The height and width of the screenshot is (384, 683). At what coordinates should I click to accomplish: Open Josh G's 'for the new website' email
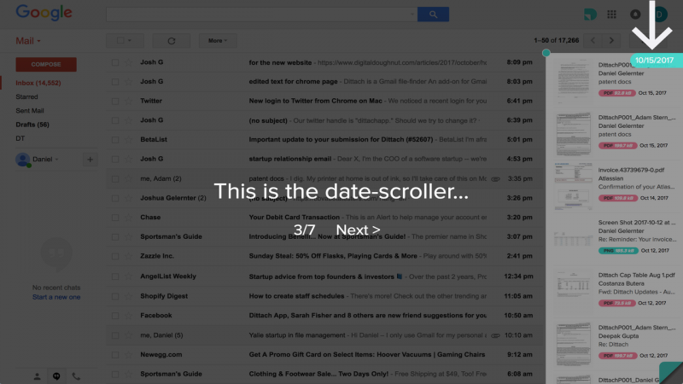(x=325, y=62)
